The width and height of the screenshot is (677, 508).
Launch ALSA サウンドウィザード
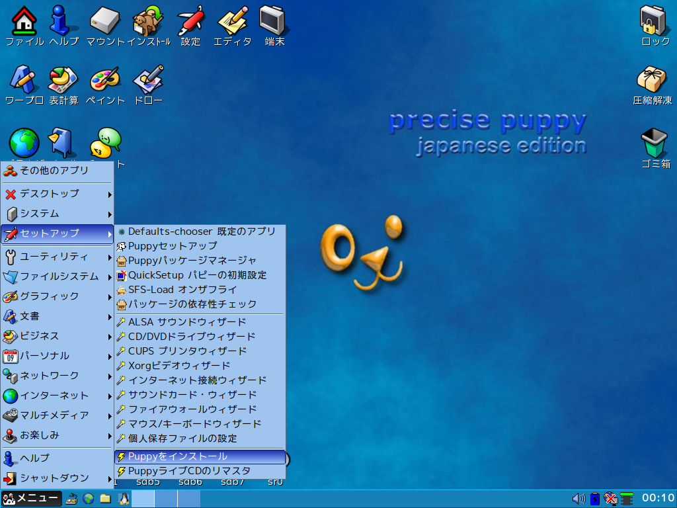tap(200, 322)
